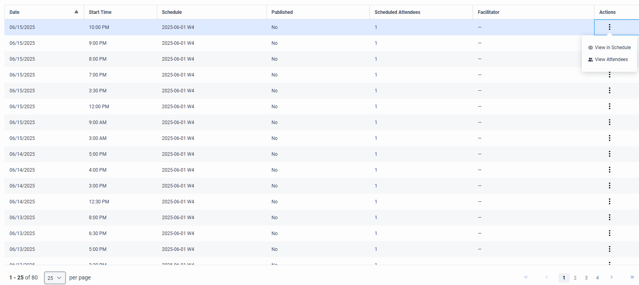This screenshot has width=639, height=285.
Task: Sort by Scheduled Attendees column header
Action: [x=397, y=12]
